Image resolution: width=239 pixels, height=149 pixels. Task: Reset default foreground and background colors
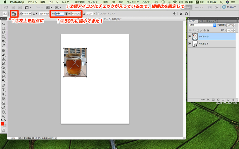2,120
